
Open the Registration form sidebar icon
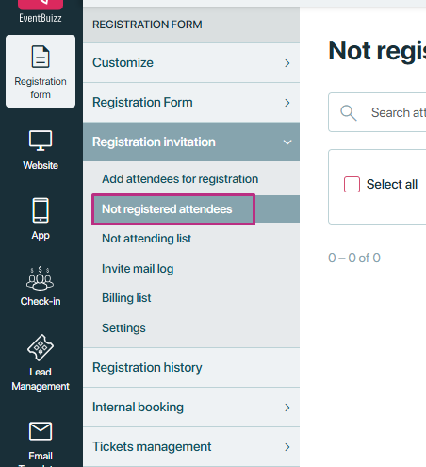click(41, 57)
